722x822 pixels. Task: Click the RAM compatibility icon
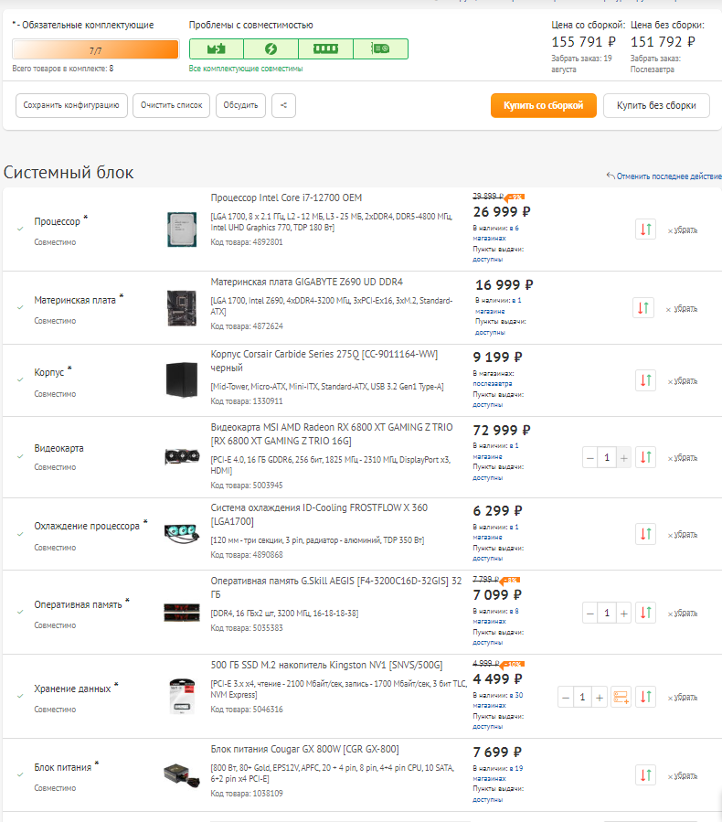(x=325, y=48)
